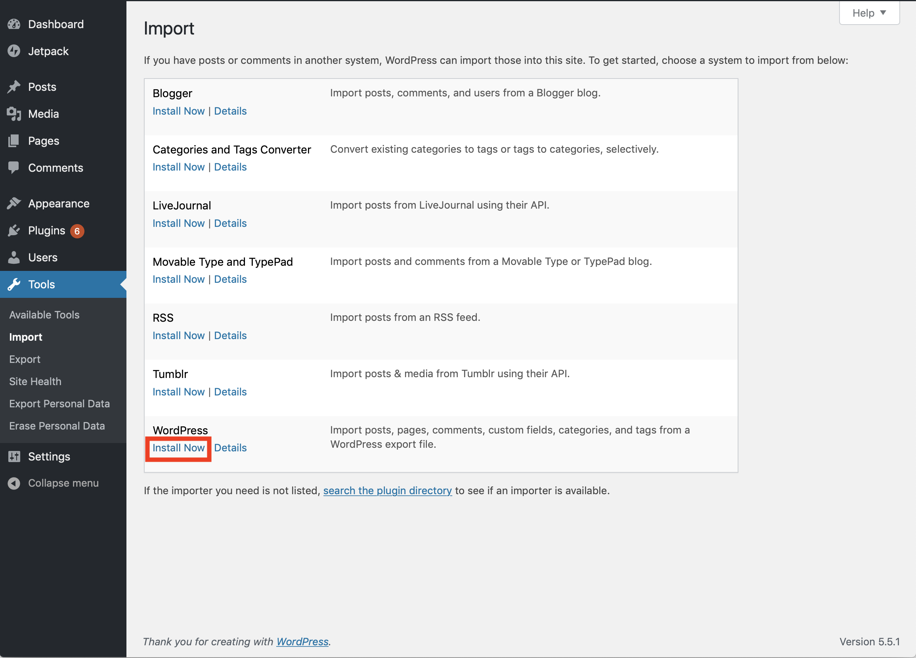Click the Plugins plug icon
This screenshot has height=658, width=916.
pyautogui.click(x=14, y=230)
